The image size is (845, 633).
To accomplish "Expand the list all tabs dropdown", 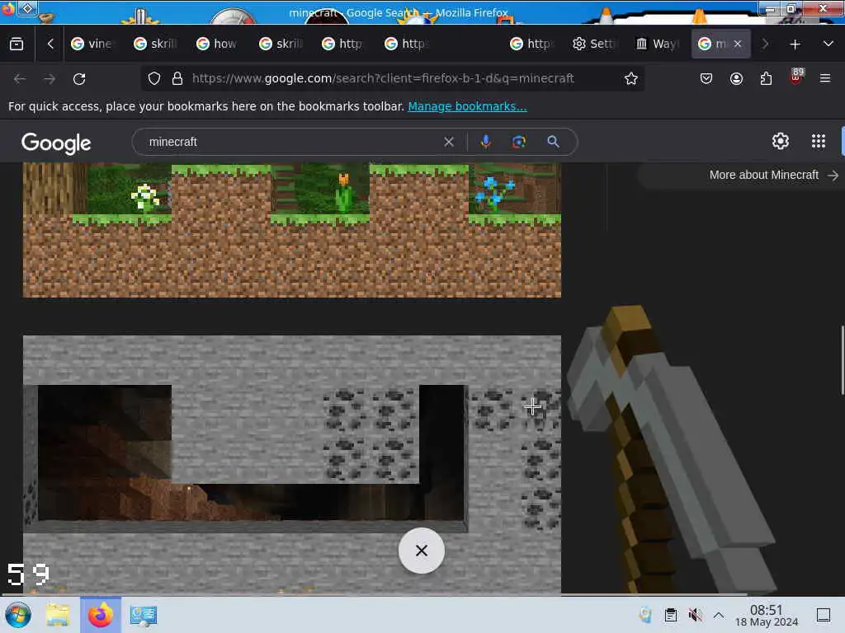I will (828, 44).
